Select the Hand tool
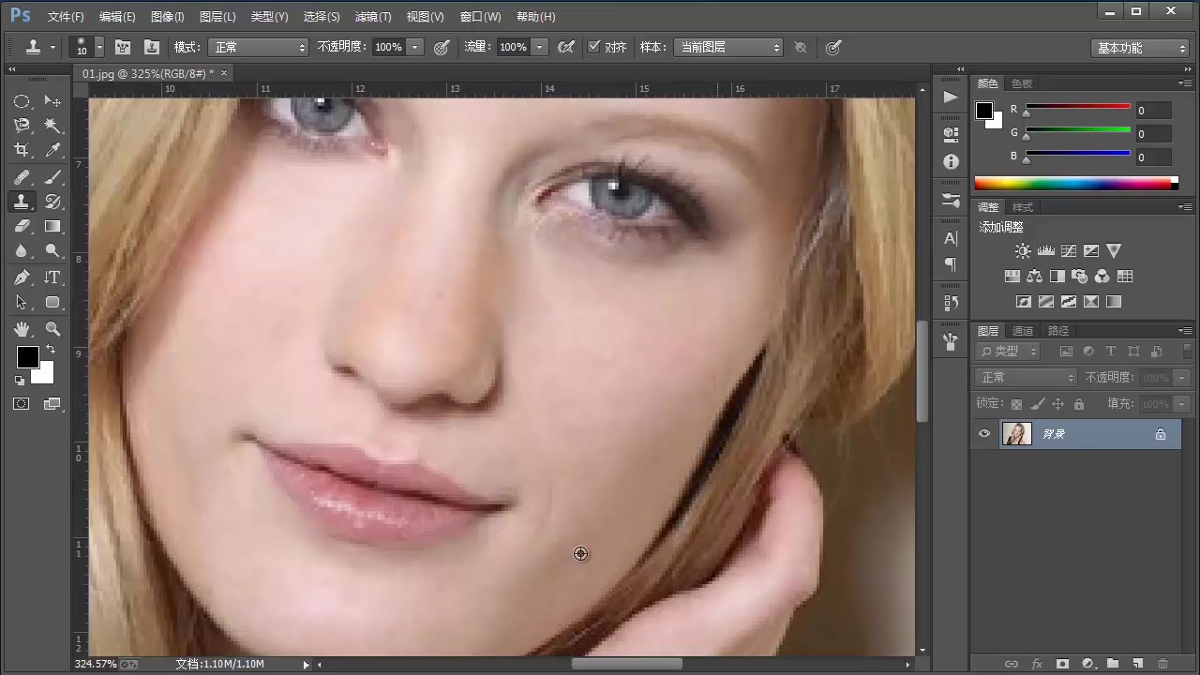The image size is (1200, 675). (22, 329)
